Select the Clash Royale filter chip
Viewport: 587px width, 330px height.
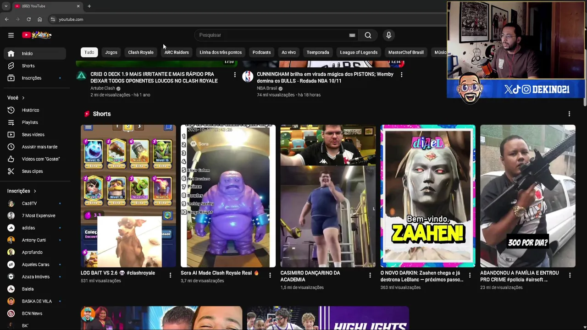[x=141, y=52]
